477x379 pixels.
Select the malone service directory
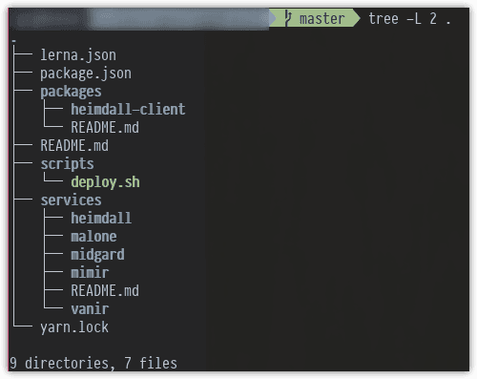(x=93, y=237)
